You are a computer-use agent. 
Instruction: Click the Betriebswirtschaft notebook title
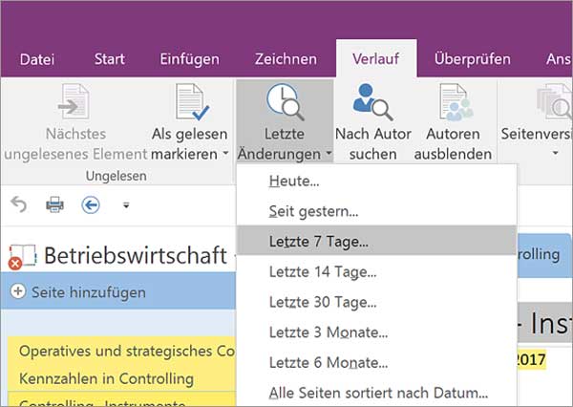point(136,255)
